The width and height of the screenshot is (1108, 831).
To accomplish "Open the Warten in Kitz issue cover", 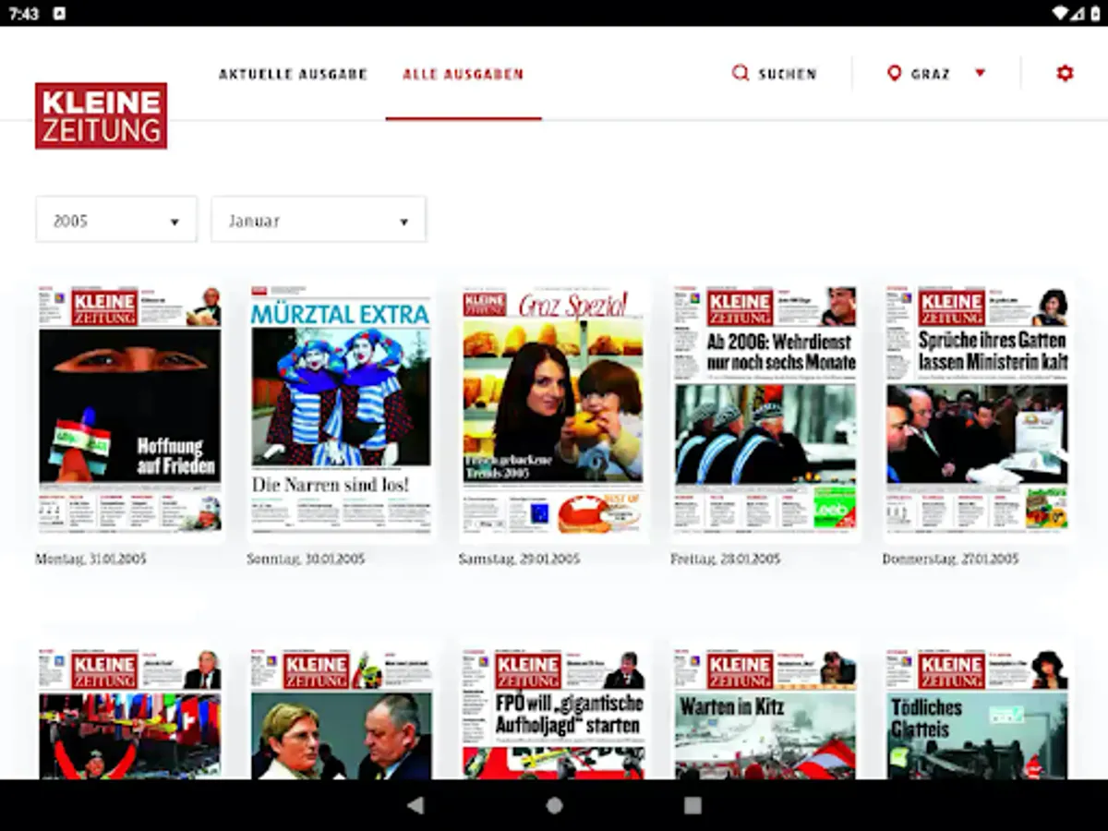I will pos(765,714).
